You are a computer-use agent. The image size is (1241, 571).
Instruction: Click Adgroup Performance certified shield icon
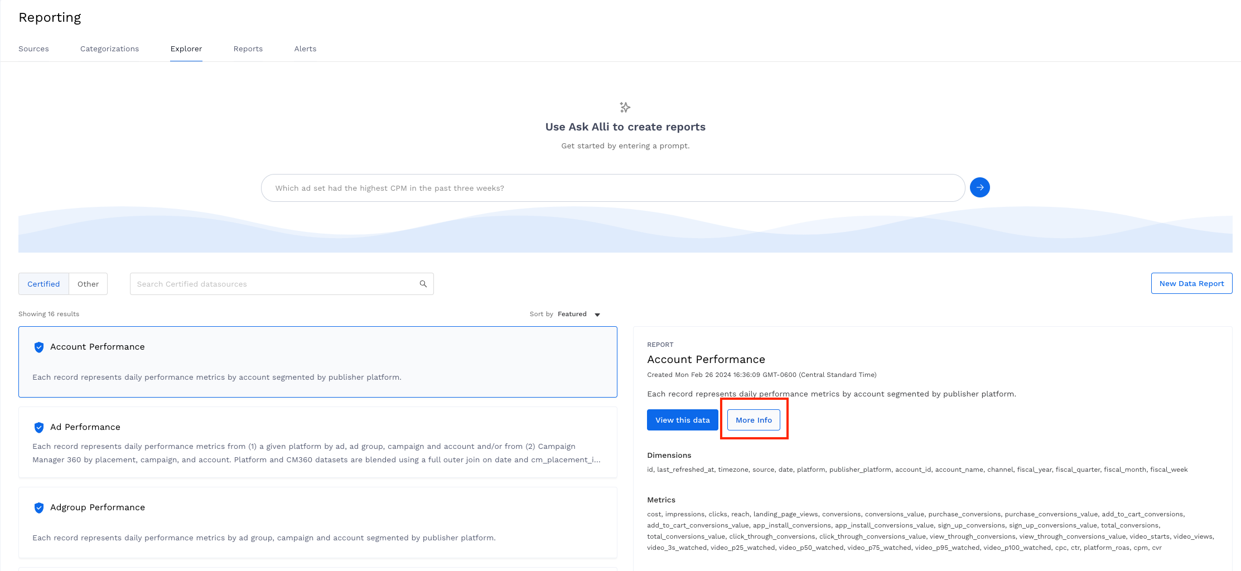[39, 508]
